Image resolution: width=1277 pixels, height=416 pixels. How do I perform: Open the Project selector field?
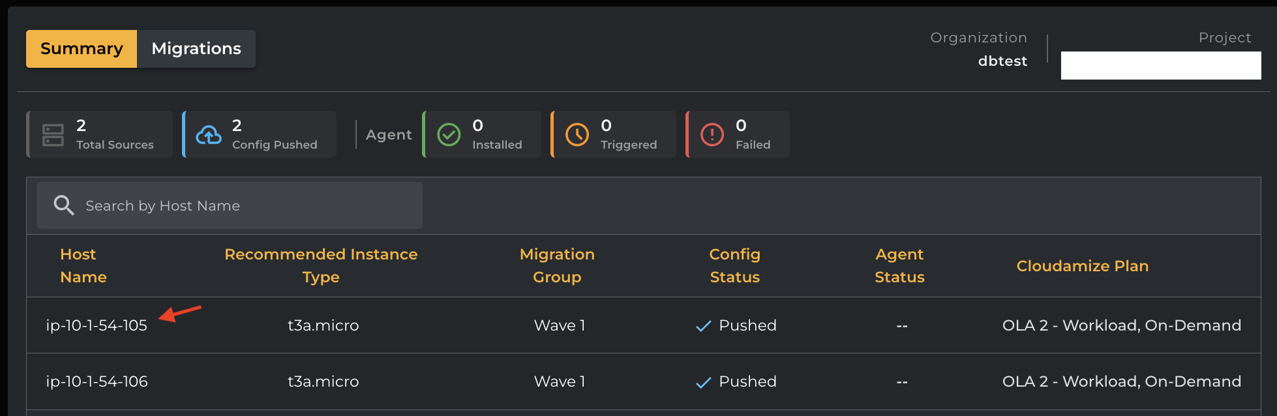tap(1161, 65)
